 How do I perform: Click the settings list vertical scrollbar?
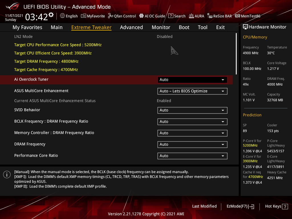pyautogui.click(x=236, y=54)
